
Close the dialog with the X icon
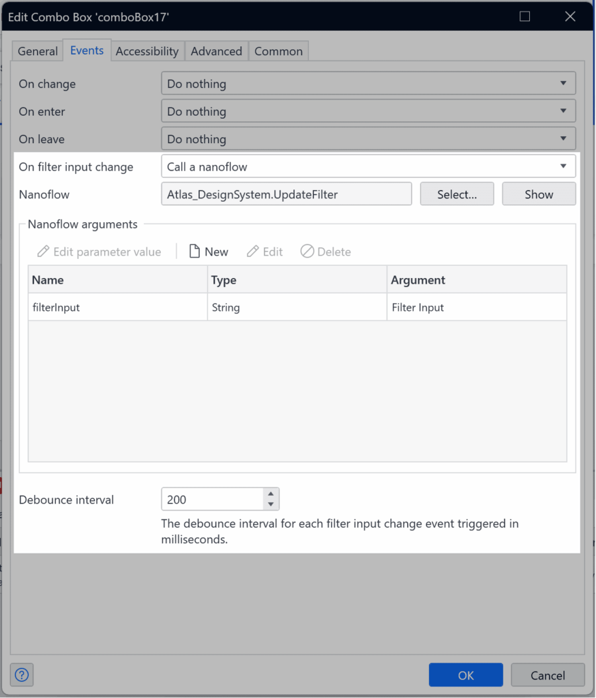click(x=570, y=16)
